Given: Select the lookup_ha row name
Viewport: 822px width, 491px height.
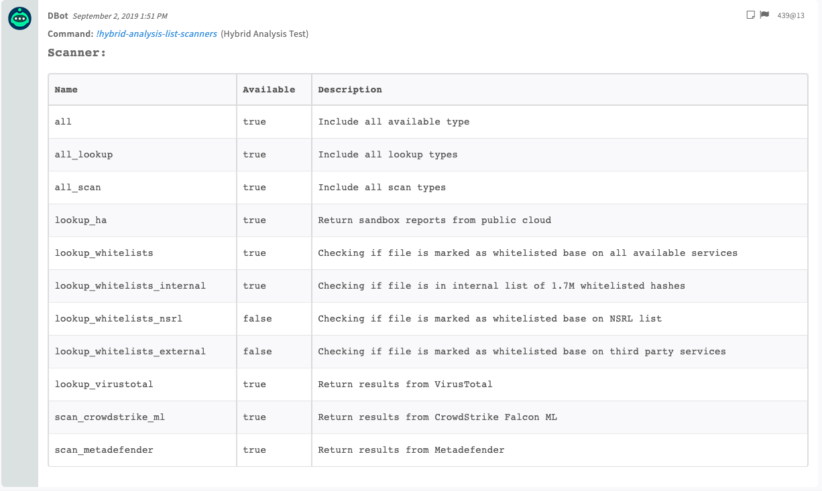Looking at the screenshot, I should 80,220.
